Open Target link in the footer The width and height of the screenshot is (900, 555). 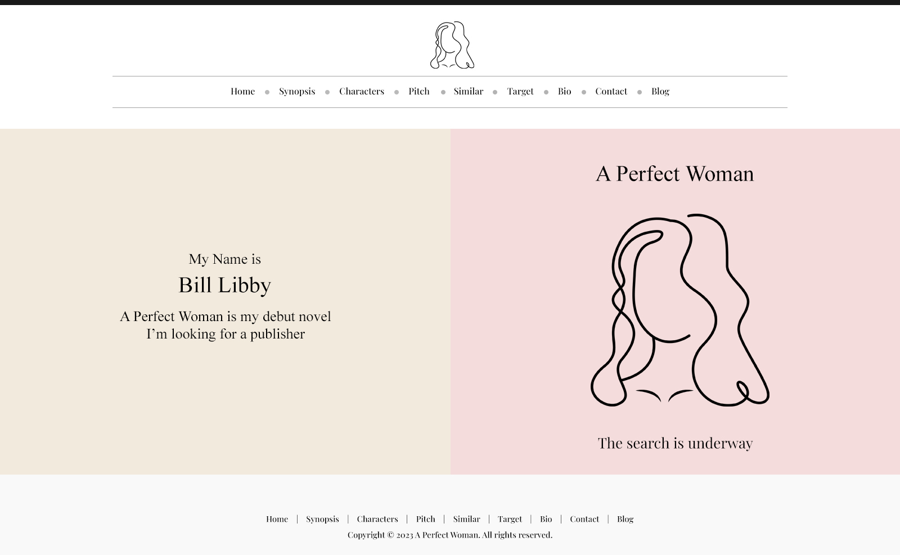coord(510,519)
